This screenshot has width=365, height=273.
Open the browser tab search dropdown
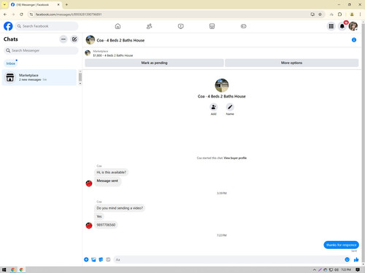click(4, 4)
